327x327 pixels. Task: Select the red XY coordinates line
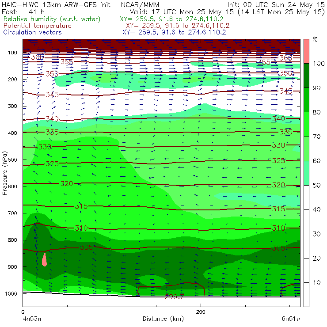click(x=178, y=26)
